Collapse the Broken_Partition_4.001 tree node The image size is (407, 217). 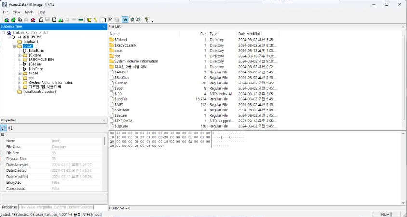4,33
